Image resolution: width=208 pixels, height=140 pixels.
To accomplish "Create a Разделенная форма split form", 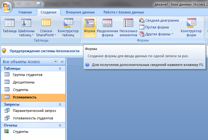I will pyautogui.click(x=107, y=27).
